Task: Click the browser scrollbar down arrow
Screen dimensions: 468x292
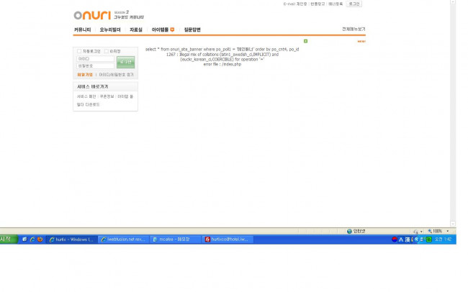Action: click(x=453, y=224)
